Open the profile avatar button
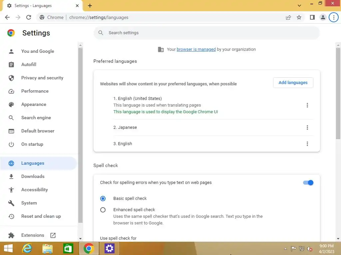341x255 pixels. tap(323, 17)
